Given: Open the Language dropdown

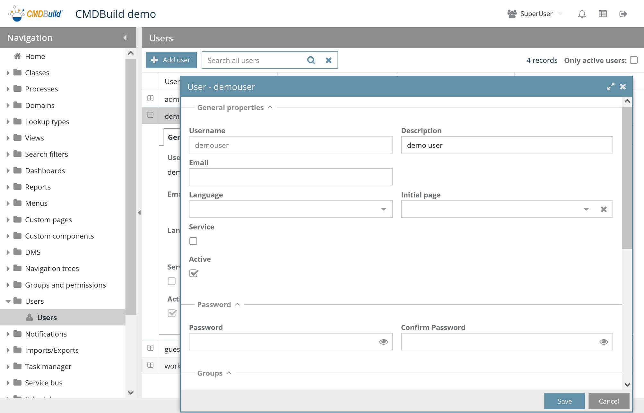Looking at the screenshot, I should (383, 209).
